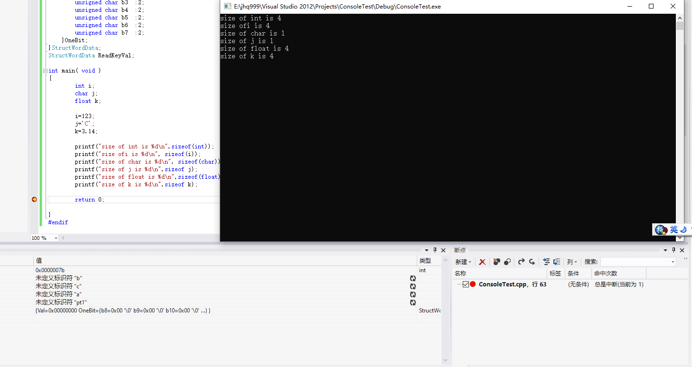Click the Import breakpoints arrow icon
Screen dimensions: 692x367
click(x=532, y=262)
